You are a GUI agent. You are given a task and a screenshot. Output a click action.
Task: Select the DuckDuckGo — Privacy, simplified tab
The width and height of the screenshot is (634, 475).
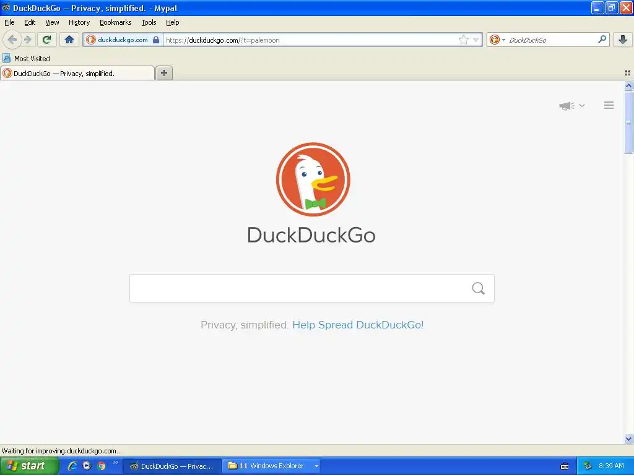tap(77, 73)
